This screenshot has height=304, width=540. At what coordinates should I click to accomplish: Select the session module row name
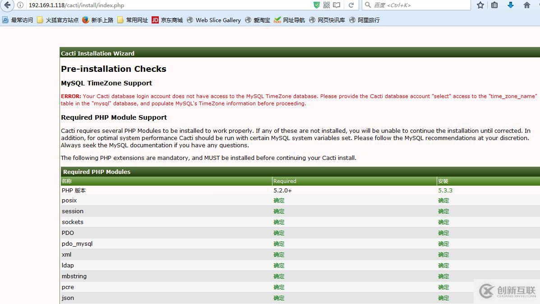(x=73, y=211)
